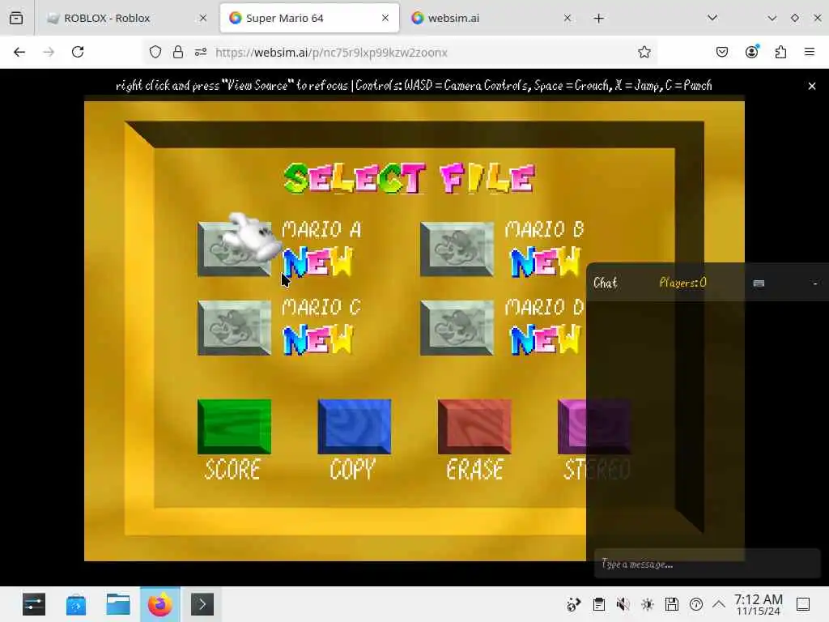Select the Super Mario 64 tab

pyautogui.click(x=309, y=18)
